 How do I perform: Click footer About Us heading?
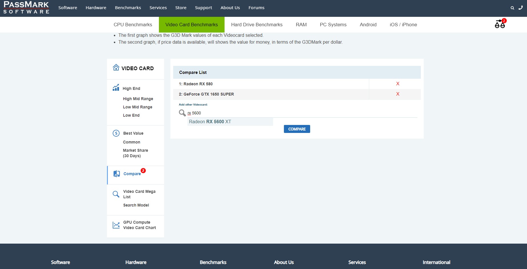coord(284,262)
